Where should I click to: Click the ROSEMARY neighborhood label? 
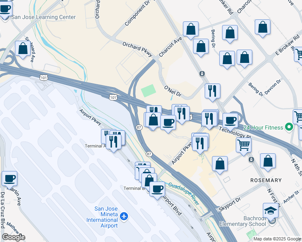click(x=266, y=180)
